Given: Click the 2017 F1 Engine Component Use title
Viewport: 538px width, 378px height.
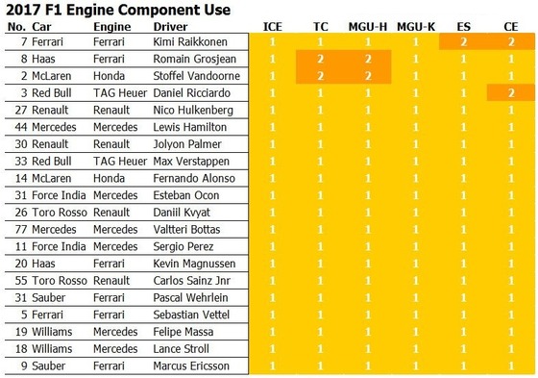Looking at the screenshot, I should pos(118,10).
